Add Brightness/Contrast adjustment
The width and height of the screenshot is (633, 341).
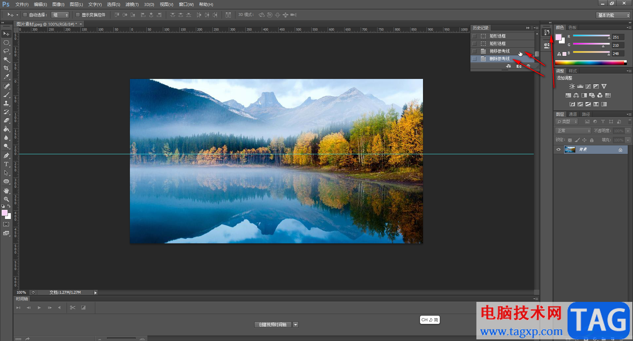point(572,86)
